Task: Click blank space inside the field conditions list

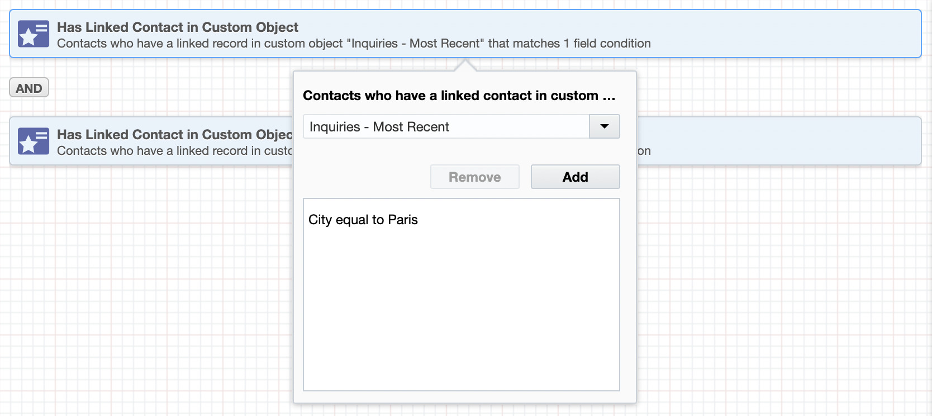Action: pos(461,313)
